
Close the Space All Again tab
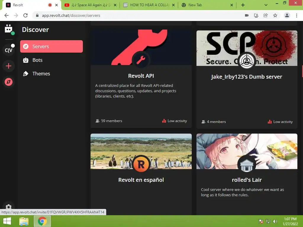115,5
